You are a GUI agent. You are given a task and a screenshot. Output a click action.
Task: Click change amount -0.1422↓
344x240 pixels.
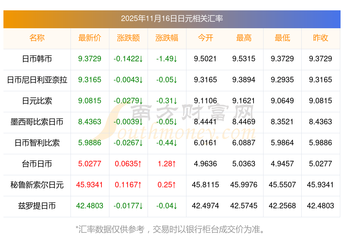point(128,59)
